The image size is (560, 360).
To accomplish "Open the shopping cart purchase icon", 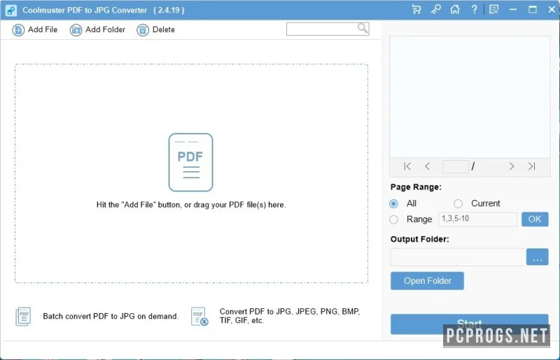I will (x=416, y=10).
